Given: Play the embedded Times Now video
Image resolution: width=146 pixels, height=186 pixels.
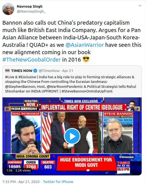Looking at the screenshot, I should (x=72, y=136).
